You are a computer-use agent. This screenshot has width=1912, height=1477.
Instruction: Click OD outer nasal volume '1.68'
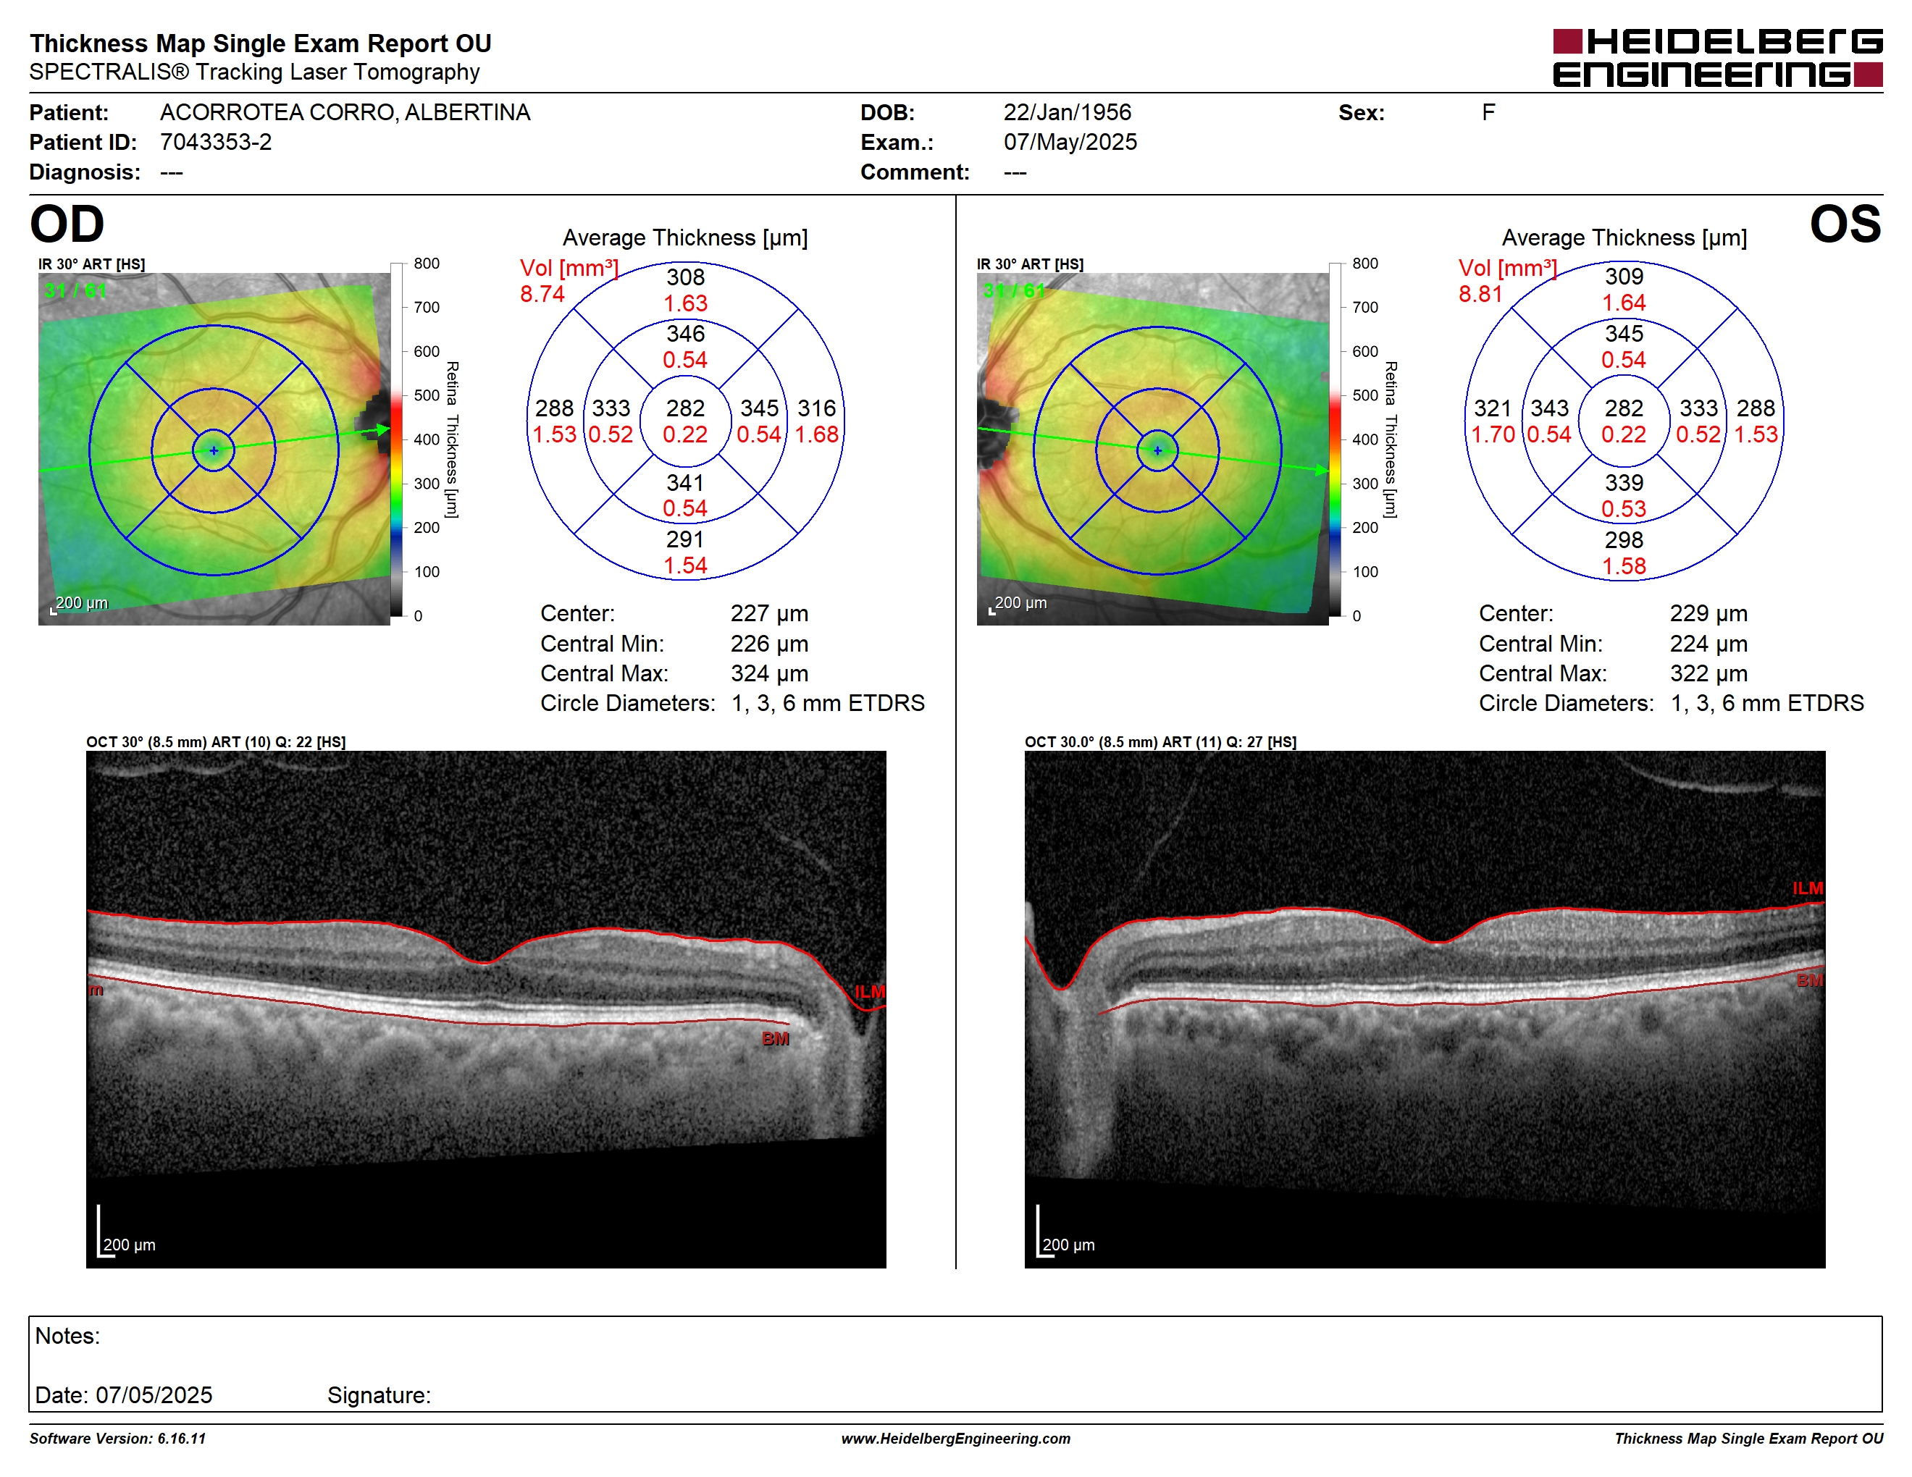(817, 435)
